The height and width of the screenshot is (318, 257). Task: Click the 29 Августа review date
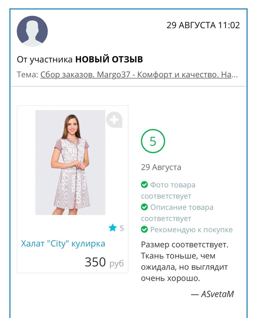click(161, 168)
